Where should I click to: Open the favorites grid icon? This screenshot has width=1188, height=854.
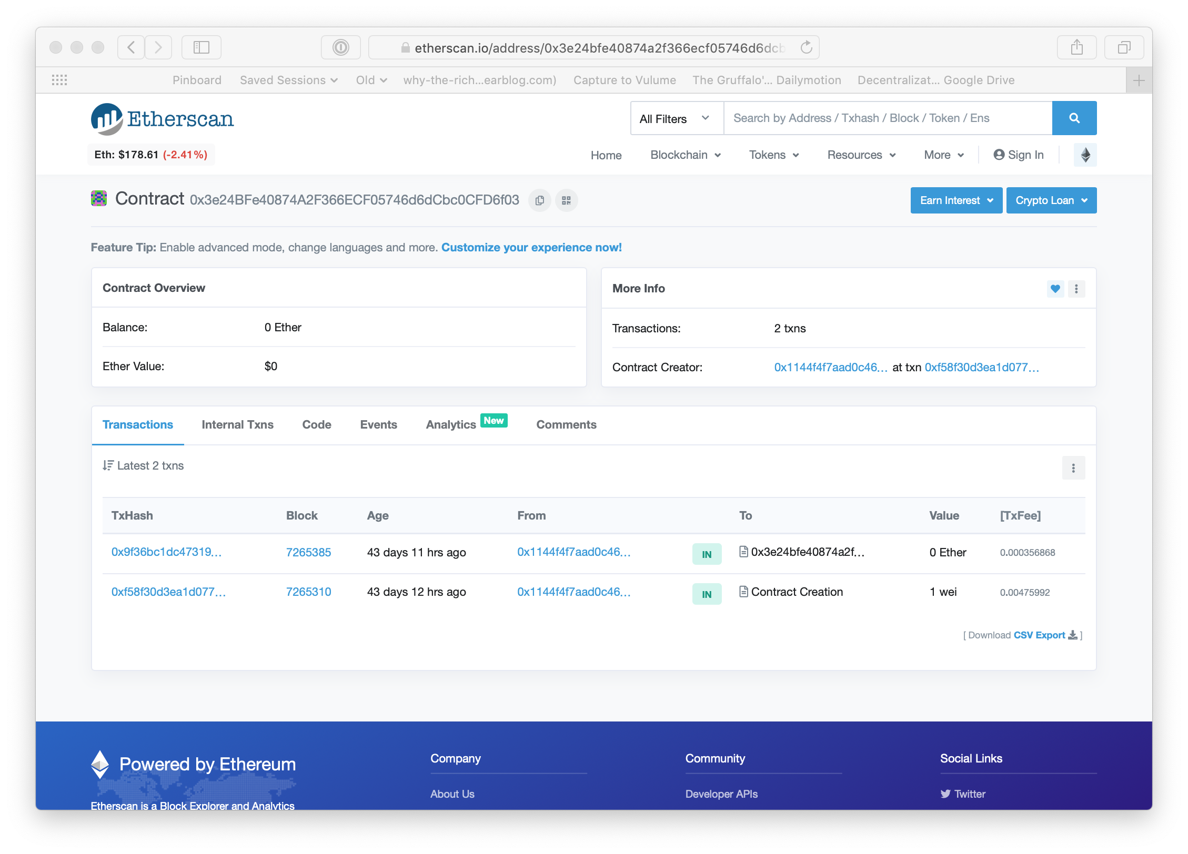[x=59, y=80]
